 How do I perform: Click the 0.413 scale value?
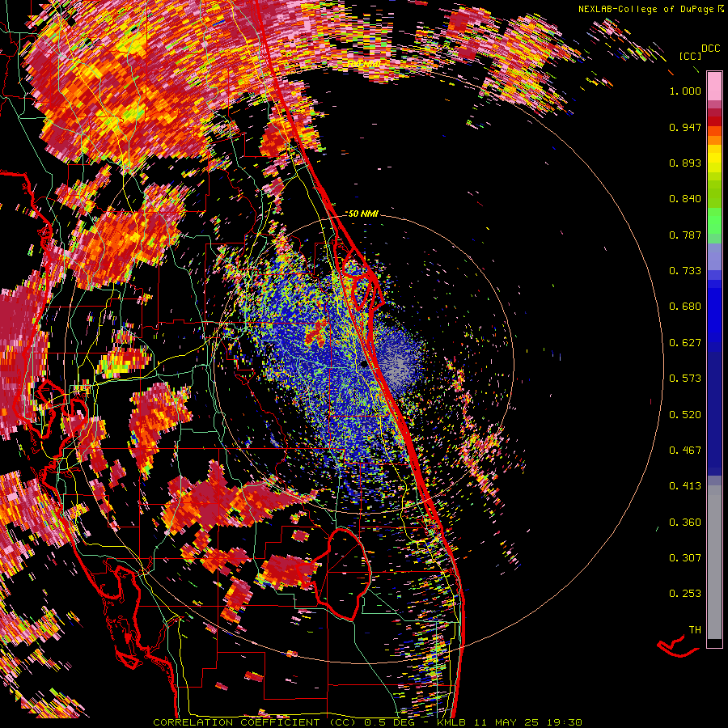[x=685, y=486]
